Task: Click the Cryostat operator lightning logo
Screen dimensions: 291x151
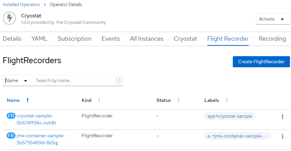Action: (x=9, y=18)
